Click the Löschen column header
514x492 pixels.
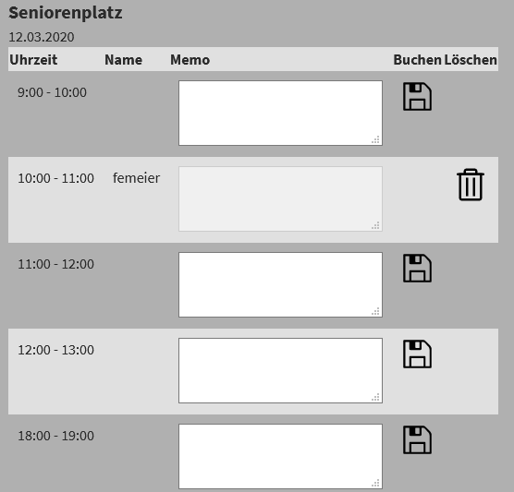point(471,60)
